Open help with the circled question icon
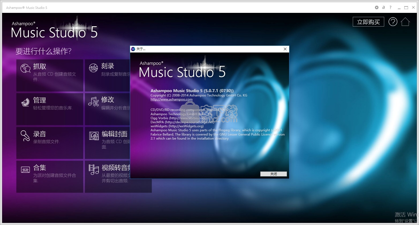 pos(393,22)
